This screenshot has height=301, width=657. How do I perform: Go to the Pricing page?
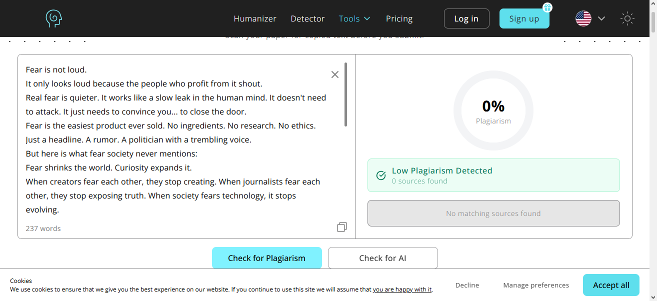[x=399, y=18]
